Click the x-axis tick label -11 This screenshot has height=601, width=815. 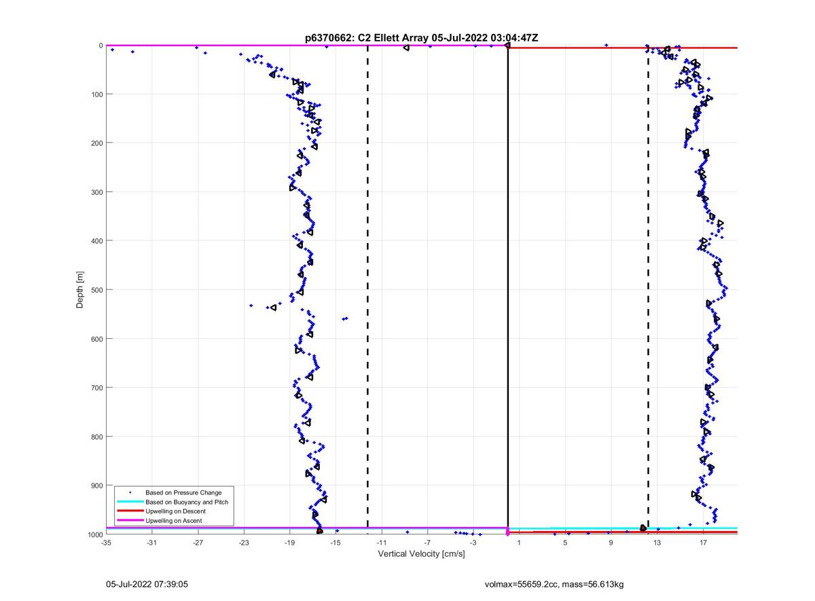pos(381,542)
